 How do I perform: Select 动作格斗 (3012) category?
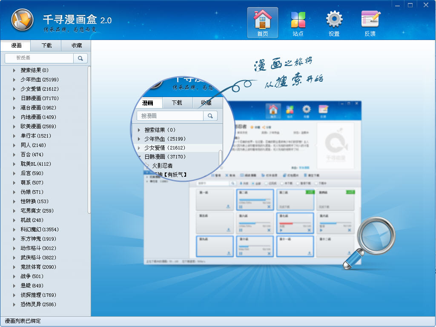(x=38, y=248)
